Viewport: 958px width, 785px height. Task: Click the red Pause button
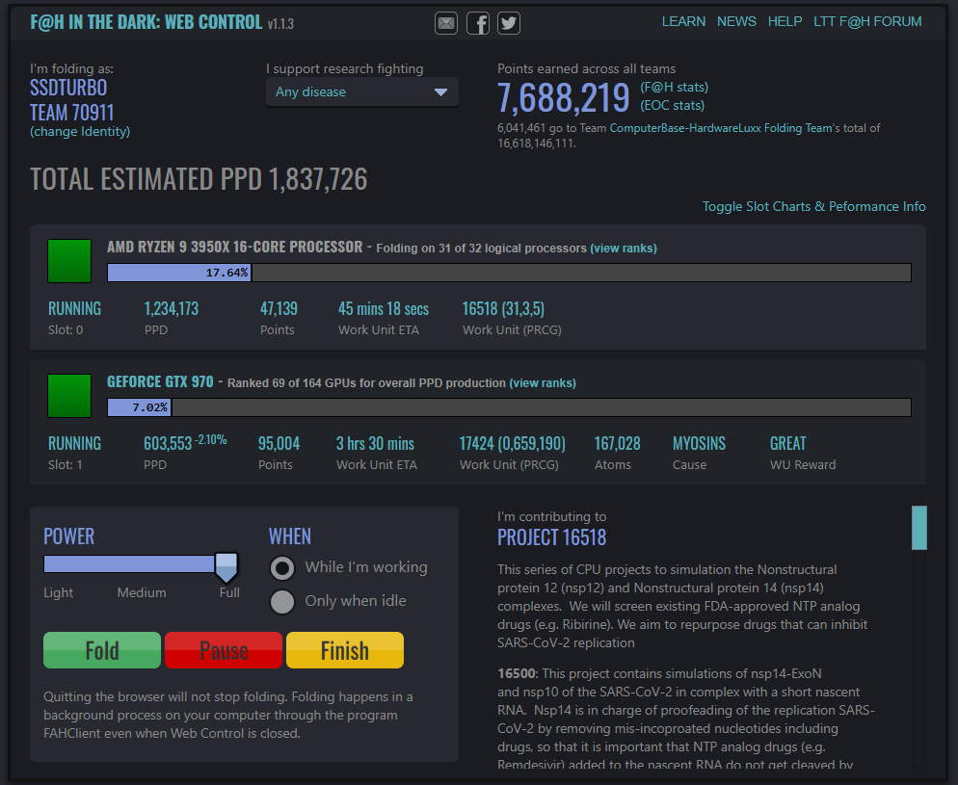[x=224, y=650]
